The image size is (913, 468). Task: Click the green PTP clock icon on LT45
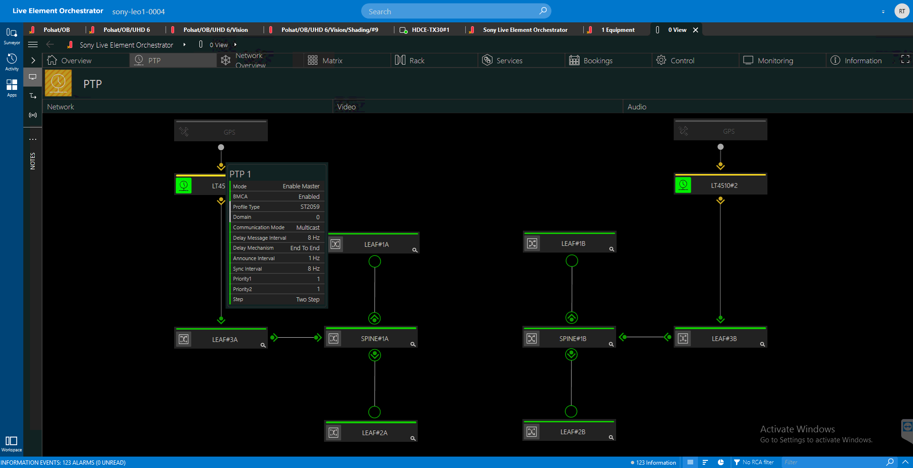click(x=184, y=185)
